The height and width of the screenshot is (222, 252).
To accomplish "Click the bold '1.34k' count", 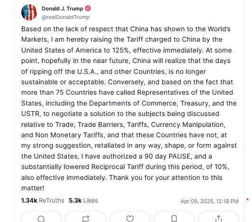I will pos(29,201).
